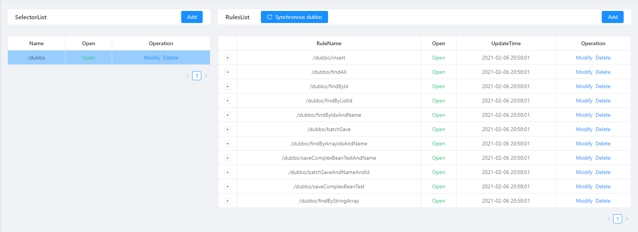
Task: Expand the /dubbo/findAll rule row
Action: [227, 72]
